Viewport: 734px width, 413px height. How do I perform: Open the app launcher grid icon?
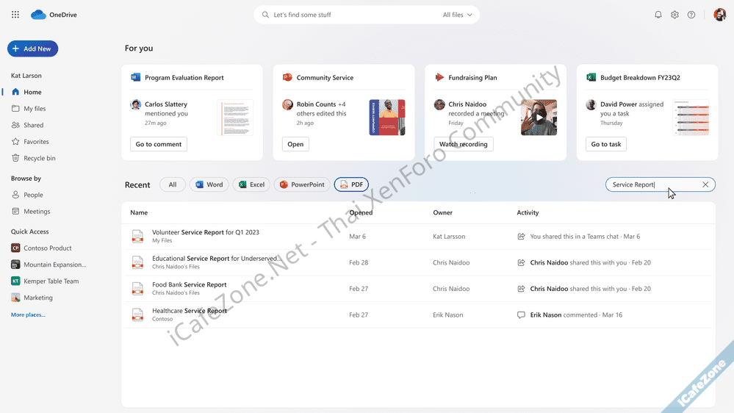[15, 15]
